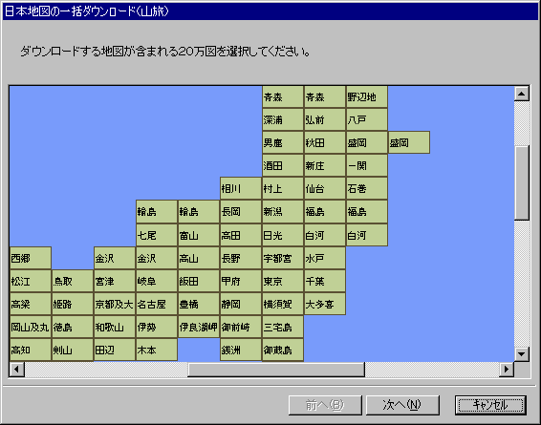Pick the 新潟 map tile
The image size is (541, 425).
coord(283,211)
